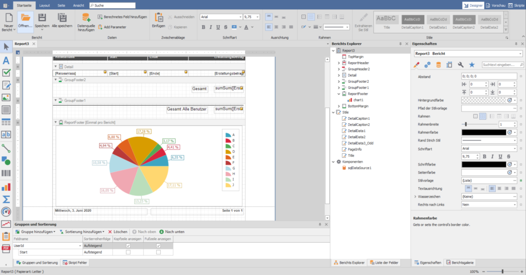Click the wrench icon in Eigenschaften panel
526x275 pixels.
[x=460, y=65]
